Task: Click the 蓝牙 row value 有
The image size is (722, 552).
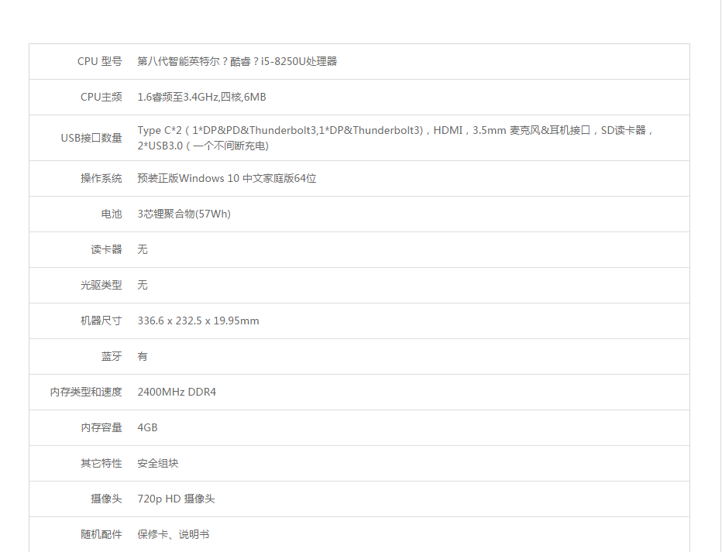Action: click(x=142, y=356)
